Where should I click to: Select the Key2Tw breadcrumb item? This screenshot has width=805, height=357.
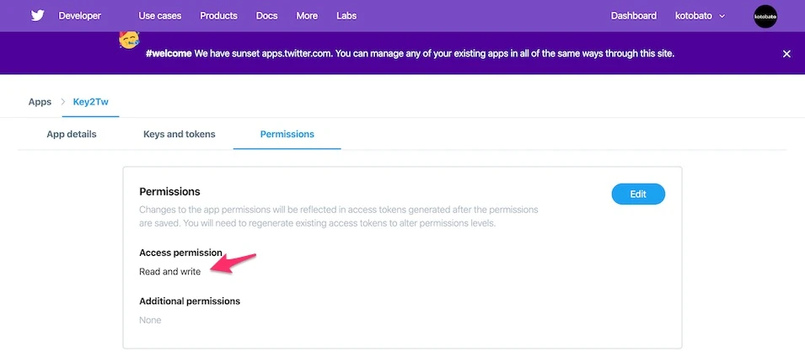tap(90, 102)
